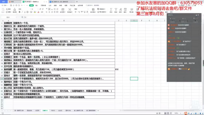204x115 pixels.
Task: Click the insert function fx icon
Action: click(x=25, y=17)
